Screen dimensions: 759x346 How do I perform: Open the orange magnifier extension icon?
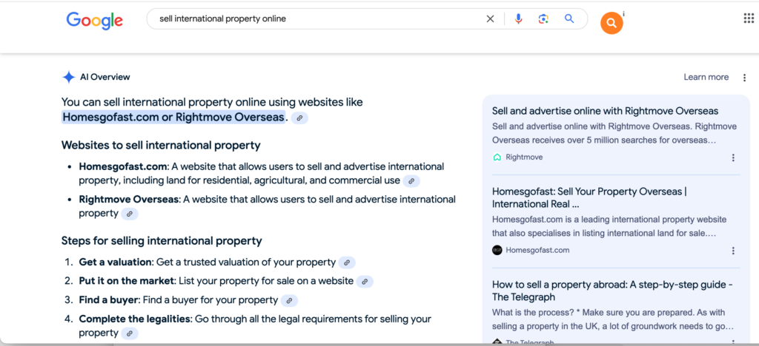click(x=611, y=23)
